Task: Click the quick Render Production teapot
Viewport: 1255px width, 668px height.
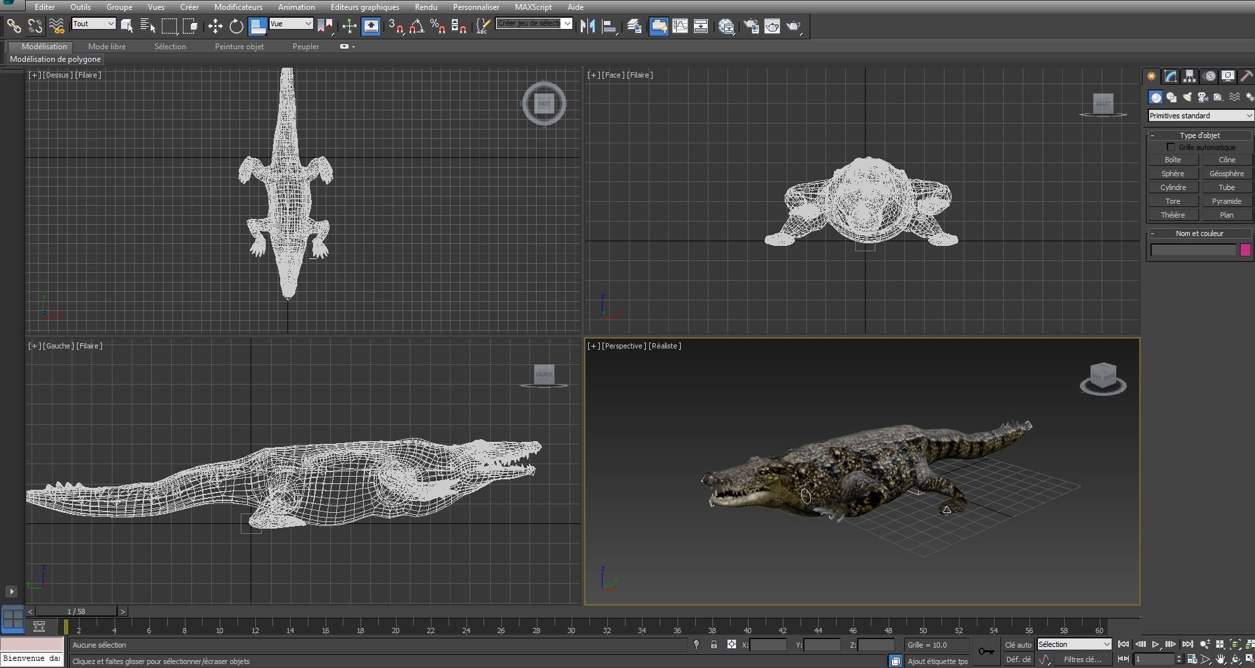Action: pos(794,26)
